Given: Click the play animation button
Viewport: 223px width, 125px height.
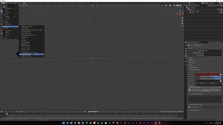Looking at the screenshot, I should [94, 112].
